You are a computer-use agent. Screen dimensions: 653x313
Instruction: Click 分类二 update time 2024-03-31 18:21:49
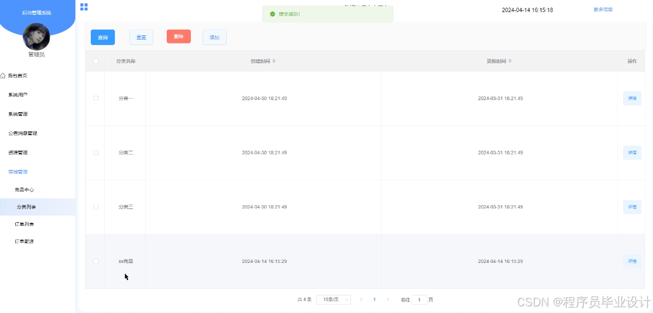[x=500, y=153]
